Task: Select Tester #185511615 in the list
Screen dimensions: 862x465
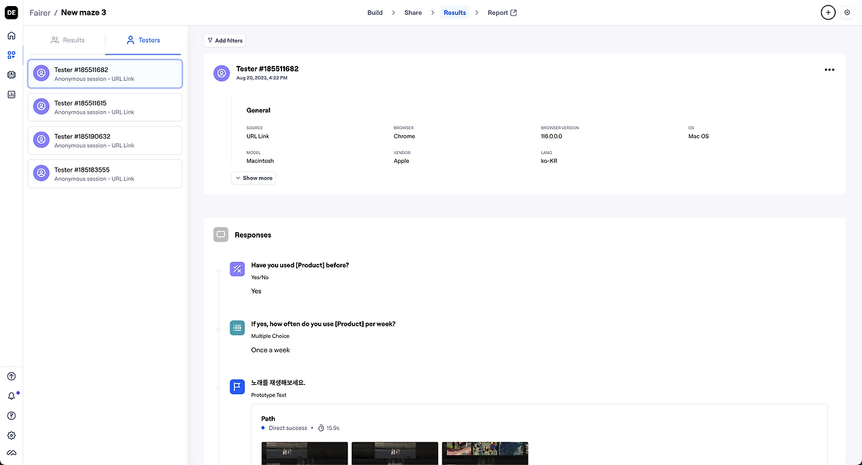Action: [105, 107]
